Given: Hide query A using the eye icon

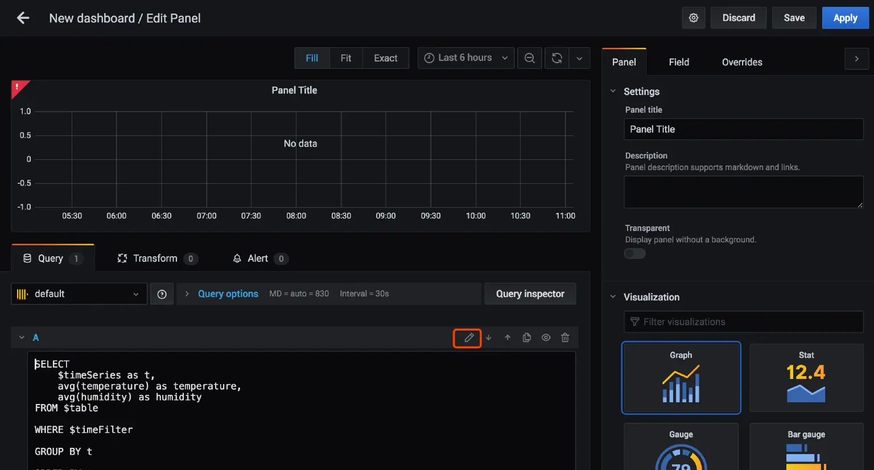Looking at the screenshot, I should (546, 338).
